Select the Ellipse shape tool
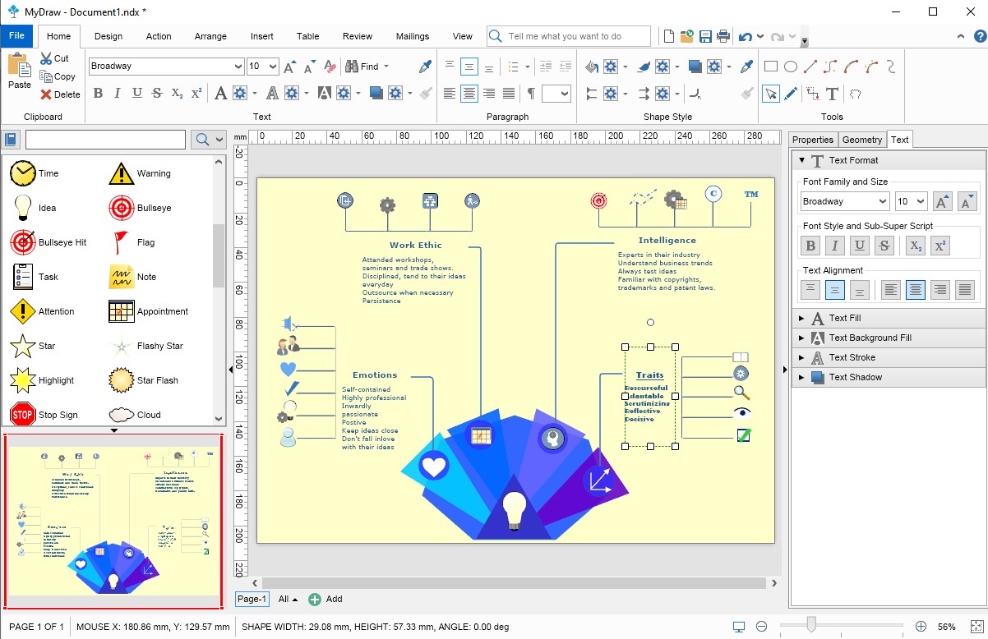The image size is (988, 639). tap(790, 67)
